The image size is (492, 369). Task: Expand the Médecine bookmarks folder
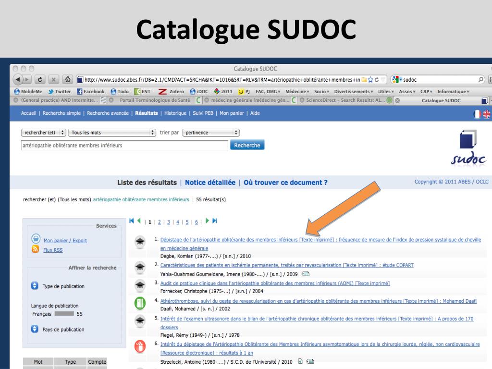coord(297,91)
